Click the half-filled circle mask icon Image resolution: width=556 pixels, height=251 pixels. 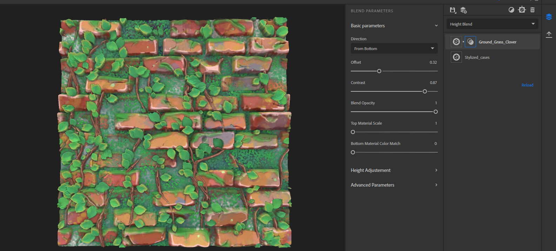511,10
